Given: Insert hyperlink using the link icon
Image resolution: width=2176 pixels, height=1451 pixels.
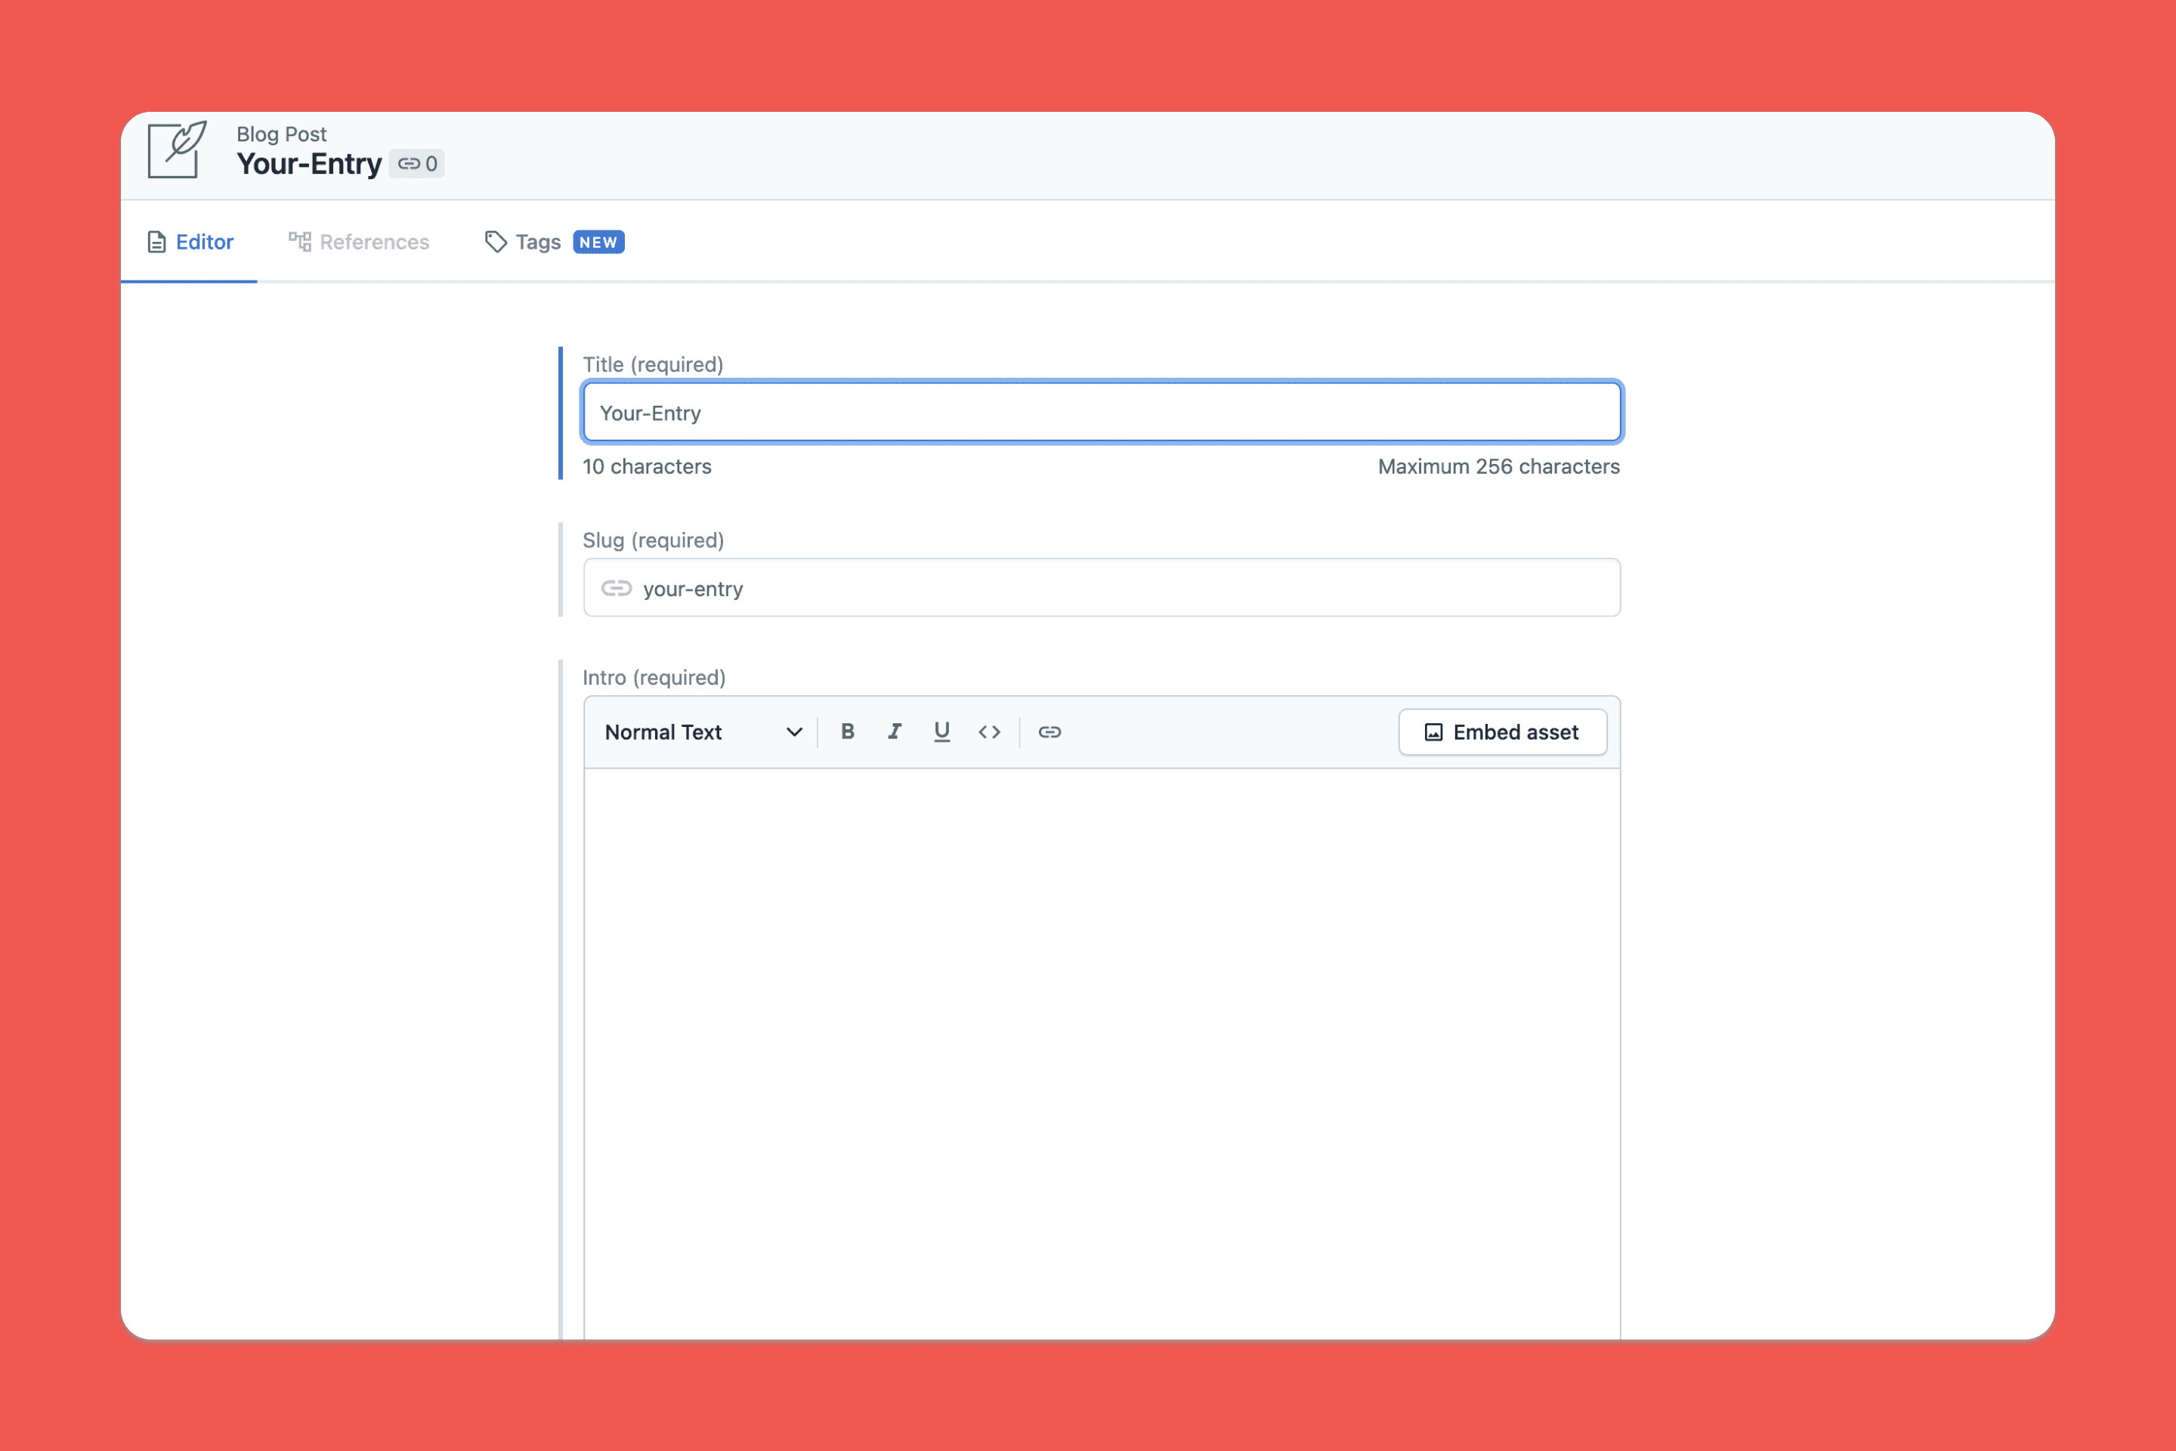Looking at the screenshot, I should point(1049,732).
